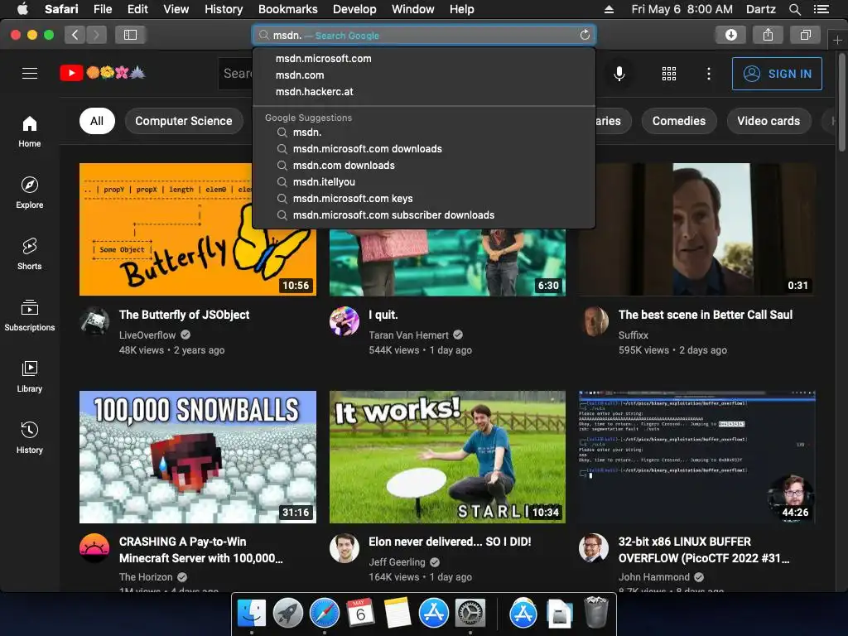Open Home in YouTube sidebar
The width and height of the screenshot is (848, 636).
(29, 132)
